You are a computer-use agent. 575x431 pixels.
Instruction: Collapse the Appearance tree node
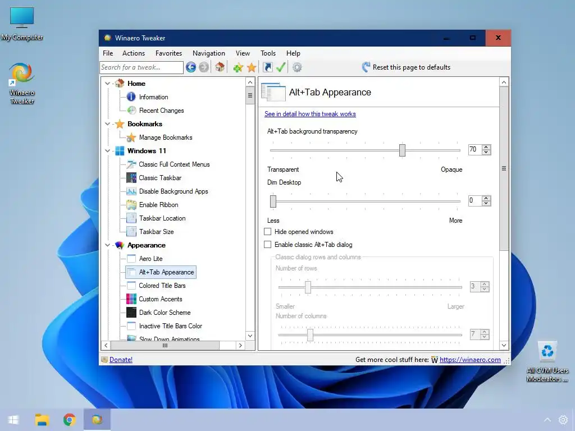[107, 245]
